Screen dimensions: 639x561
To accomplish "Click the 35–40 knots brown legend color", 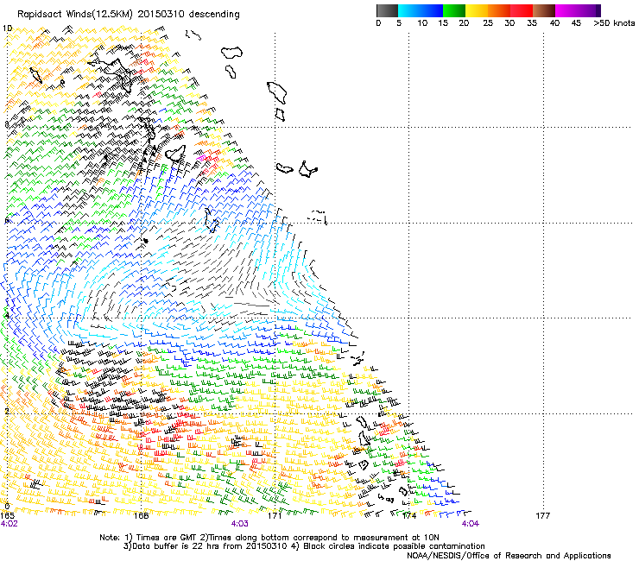I will tap(544, 10).
